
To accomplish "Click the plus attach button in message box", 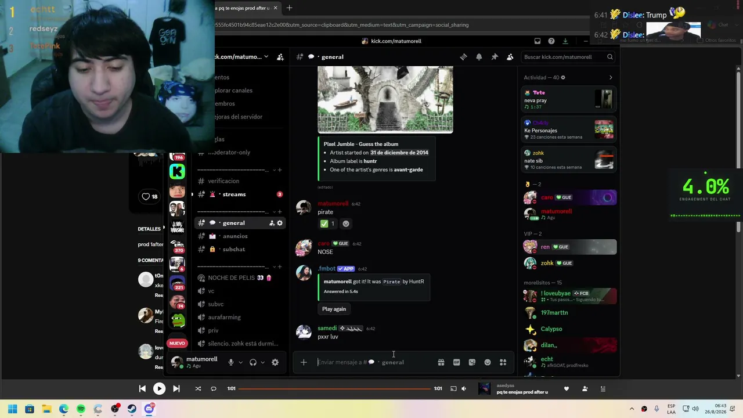I will coord(304,362).
